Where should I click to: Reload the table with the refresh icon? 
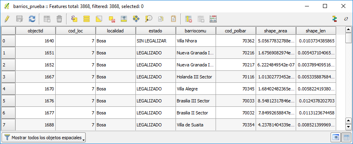32,19
